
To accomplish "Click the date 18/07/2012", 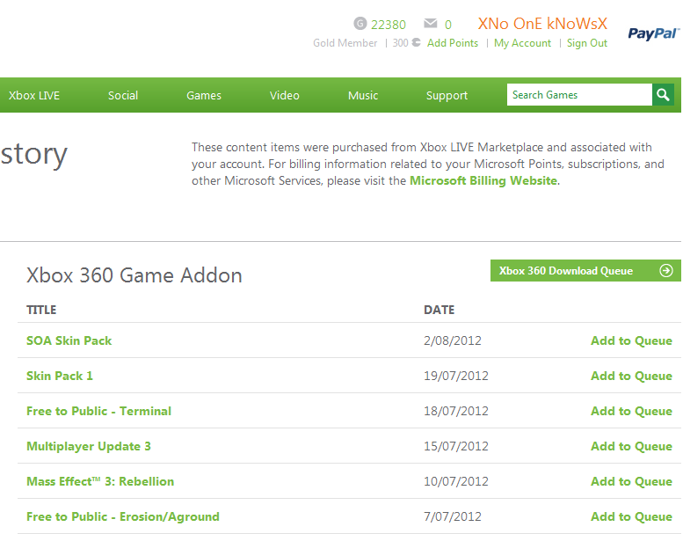I will tap(456, 411).
